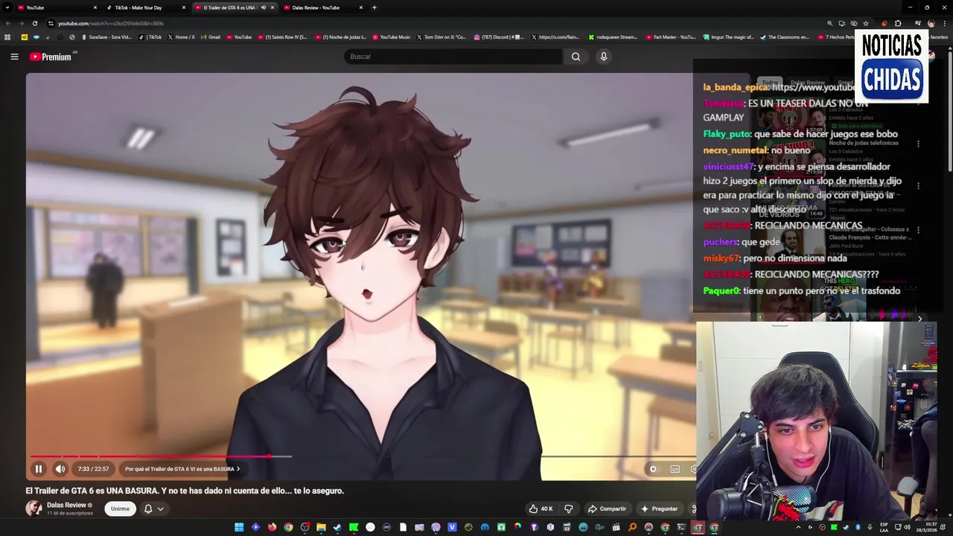Open Saints Row IV bookmark

(282, 36)
